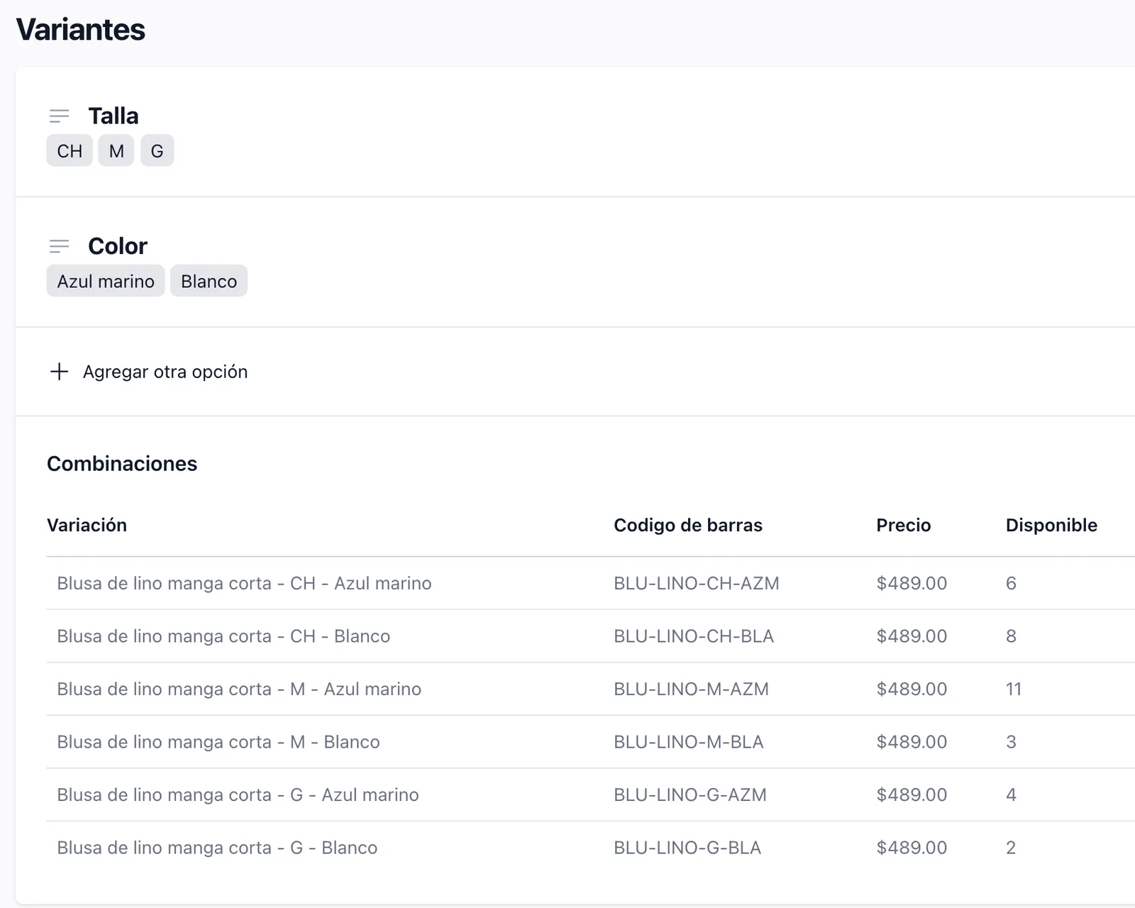Select row Blusa G - Blanco

point(591,848)
